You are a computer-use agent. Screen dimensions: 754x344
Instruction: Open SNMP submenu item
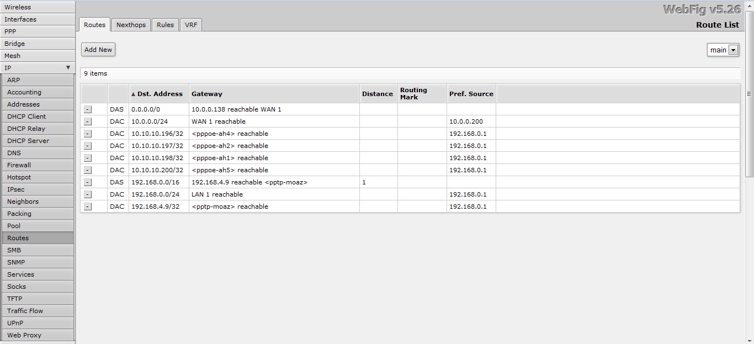38,262
